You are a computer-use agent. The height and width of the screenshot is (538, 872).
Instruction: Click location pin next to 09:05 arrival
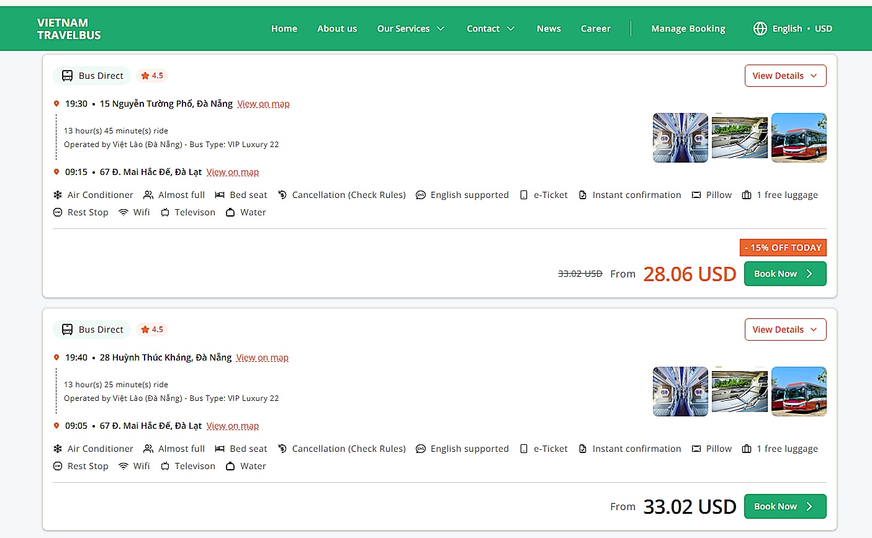coord(56,426)
